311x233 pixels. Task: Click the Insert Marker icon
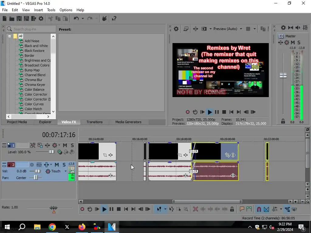coord(242,209)
